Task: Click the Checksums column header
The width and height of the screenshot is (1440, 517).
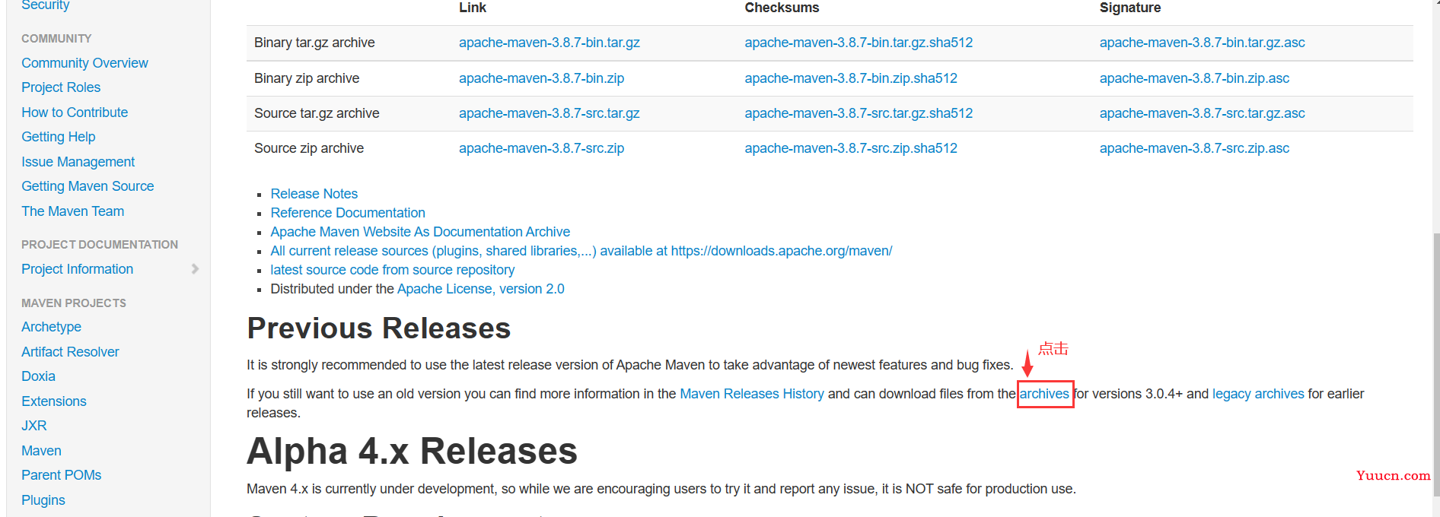Action: tap(782, 8)
